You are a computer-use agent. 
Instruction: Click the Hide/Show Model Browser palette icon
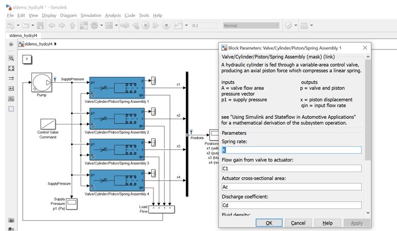[11, 44]
